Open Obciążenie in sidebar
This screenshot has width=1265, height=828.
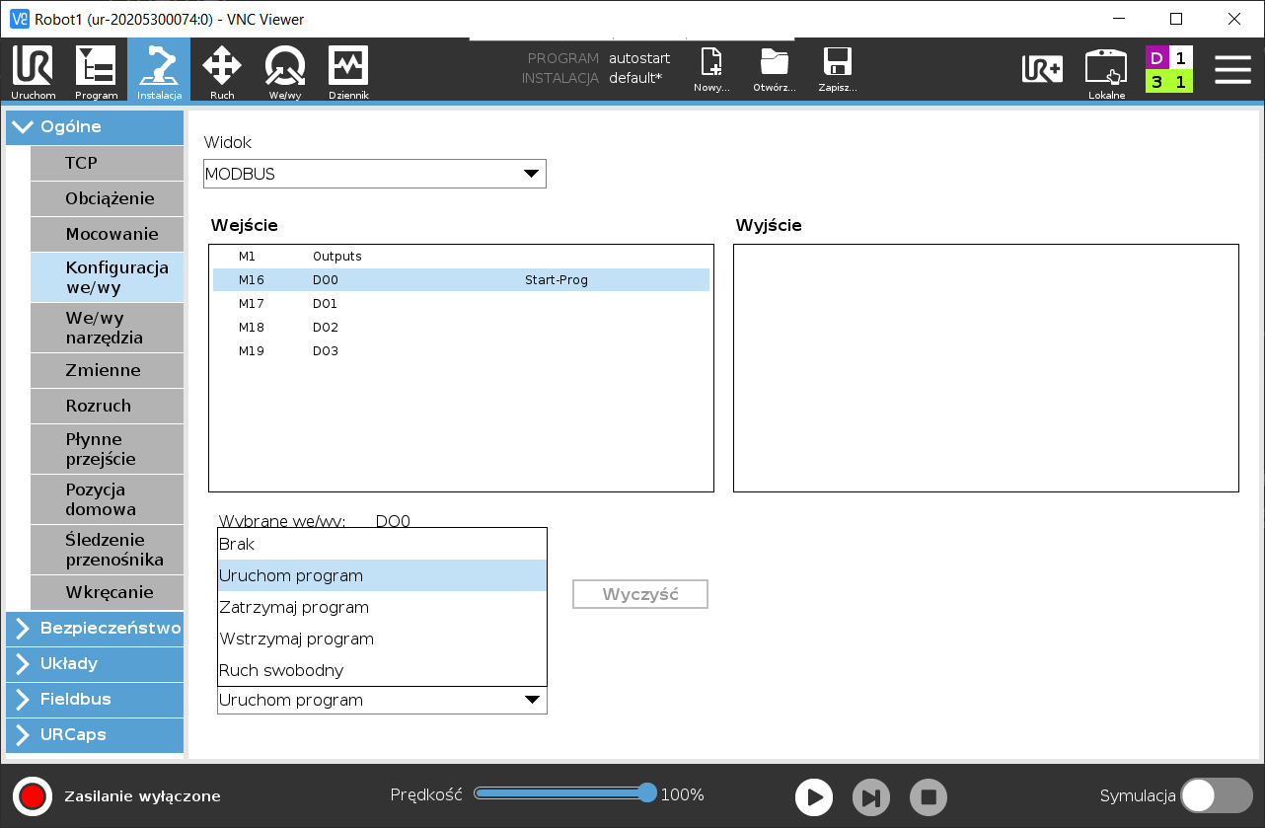click(107, 198)
